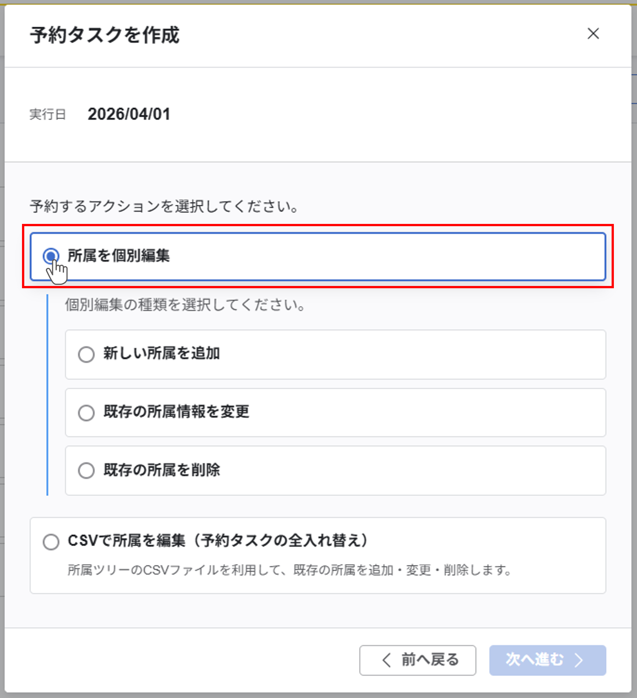Image resolution: width=637 pixels, height=698 pixels.
Task: Choose the 新しい所属を追加 radio button
Action: [x=86, y=354]
